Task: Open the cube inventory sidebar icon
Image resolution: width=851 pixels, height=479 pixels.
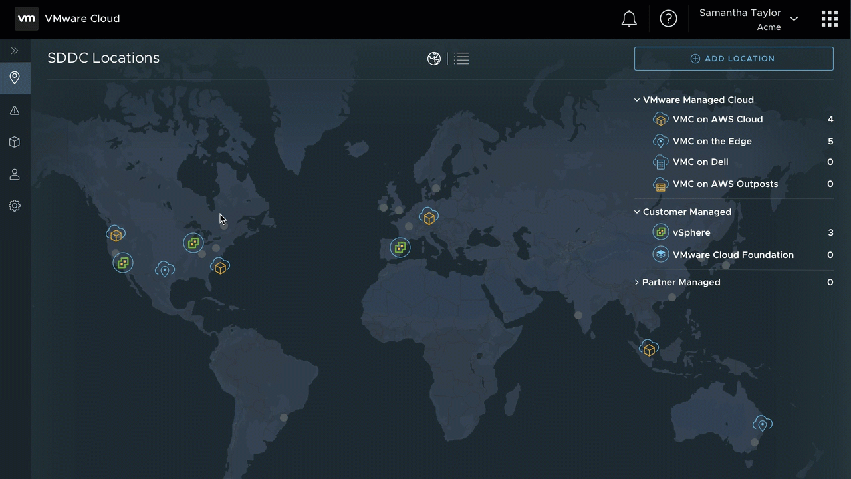Action: pyautogui.click(x=15, y=142)
